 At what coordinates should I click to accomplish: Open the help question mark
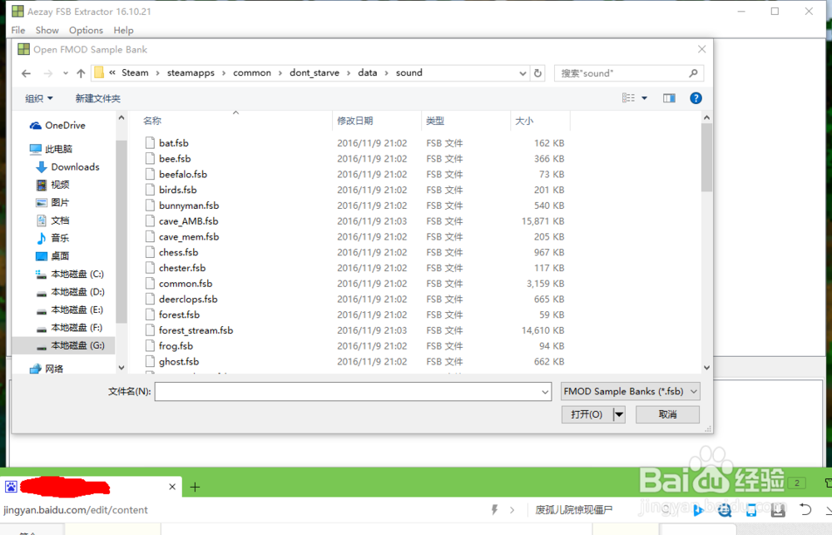(696, 98)
